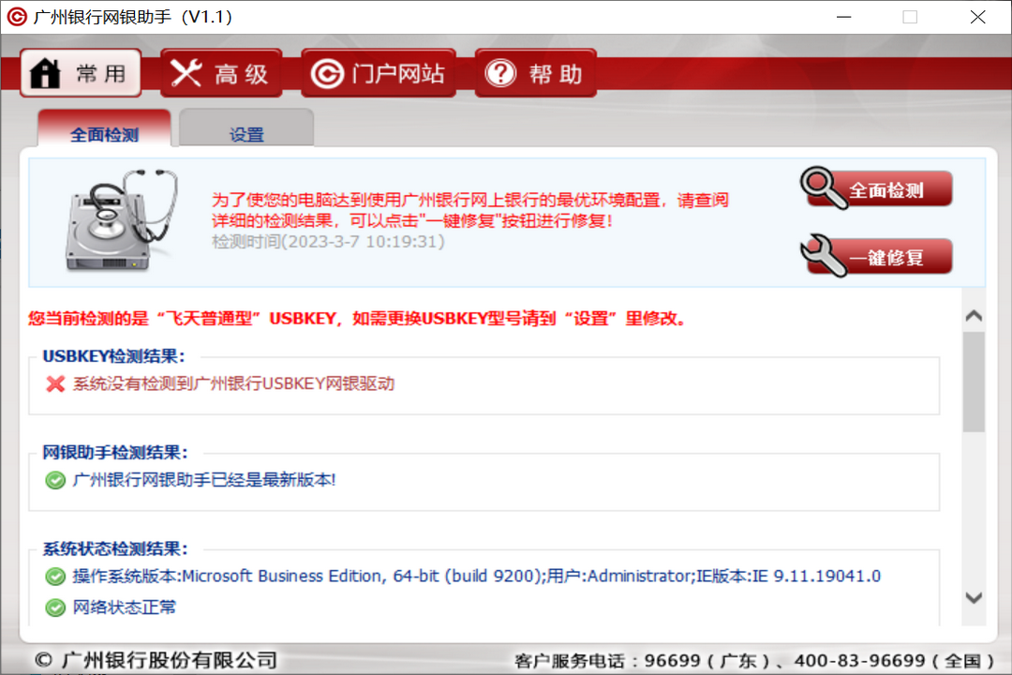The image size is (1012, 675).
Task: Open the 常用 menu item
Action: [x=80, y=72]
